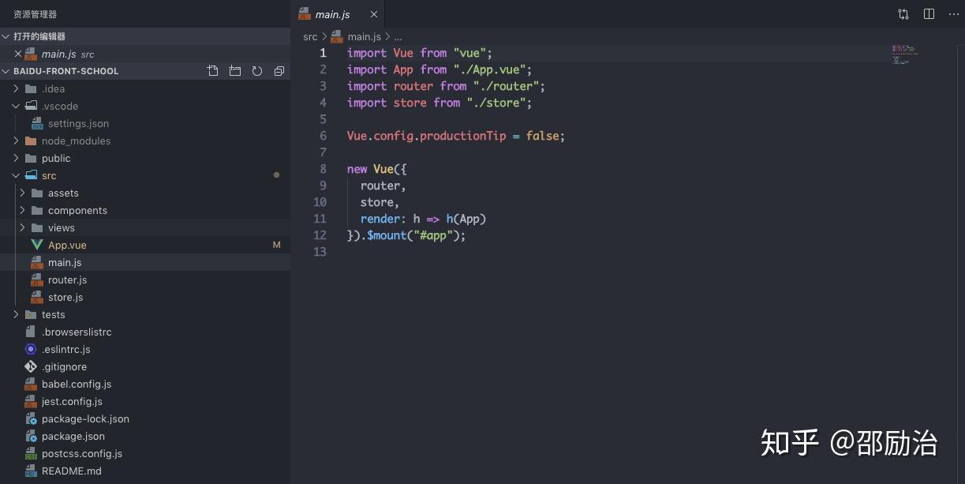
Task: Close main.js in the open editors list
Action: click(18, 54)
